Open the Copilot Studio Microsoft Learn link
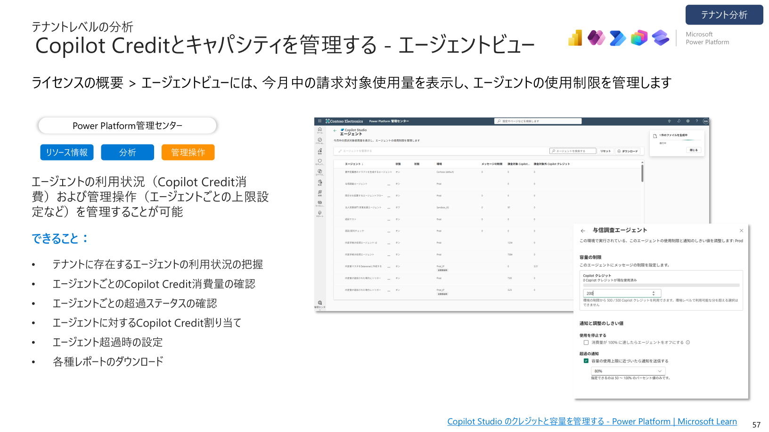This screenshot has width=769, height=432. click(x=592, y=422)
